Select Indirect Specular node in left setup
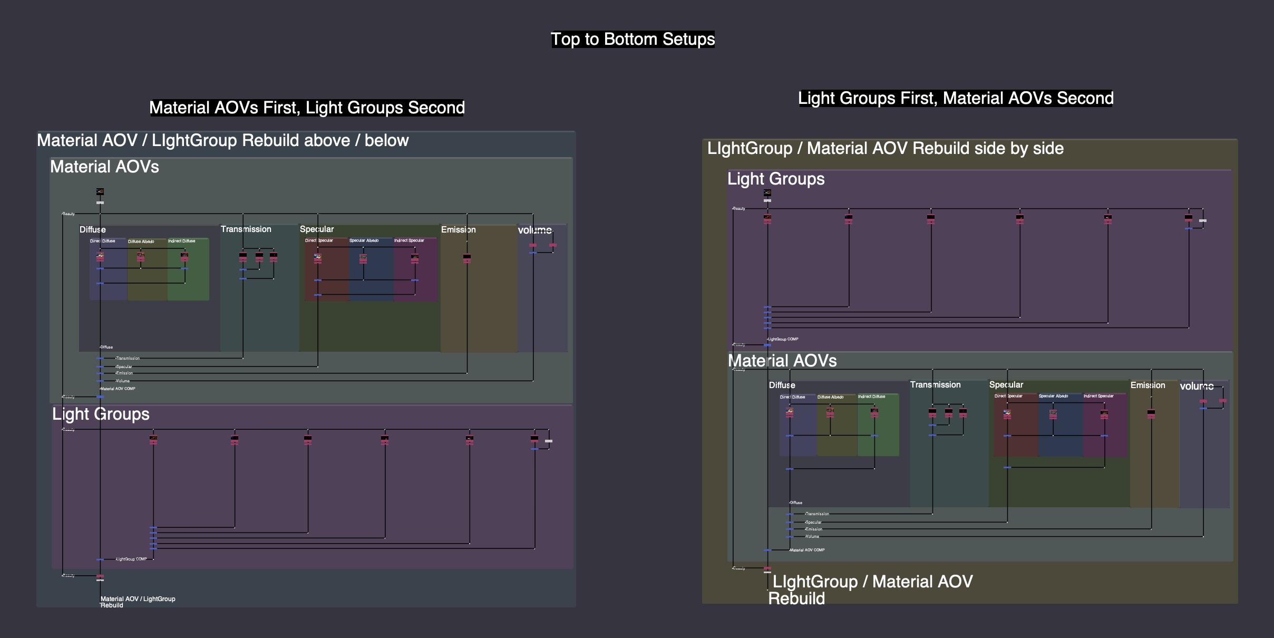Viewport: 1274px width, 638px height. click(x=415, y=258)
